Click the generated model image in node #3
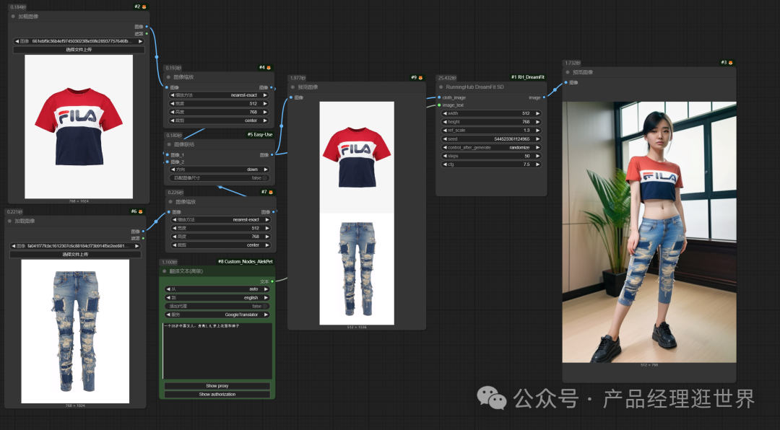The width and height of the screenshot is (780, 430). [649, 232]
